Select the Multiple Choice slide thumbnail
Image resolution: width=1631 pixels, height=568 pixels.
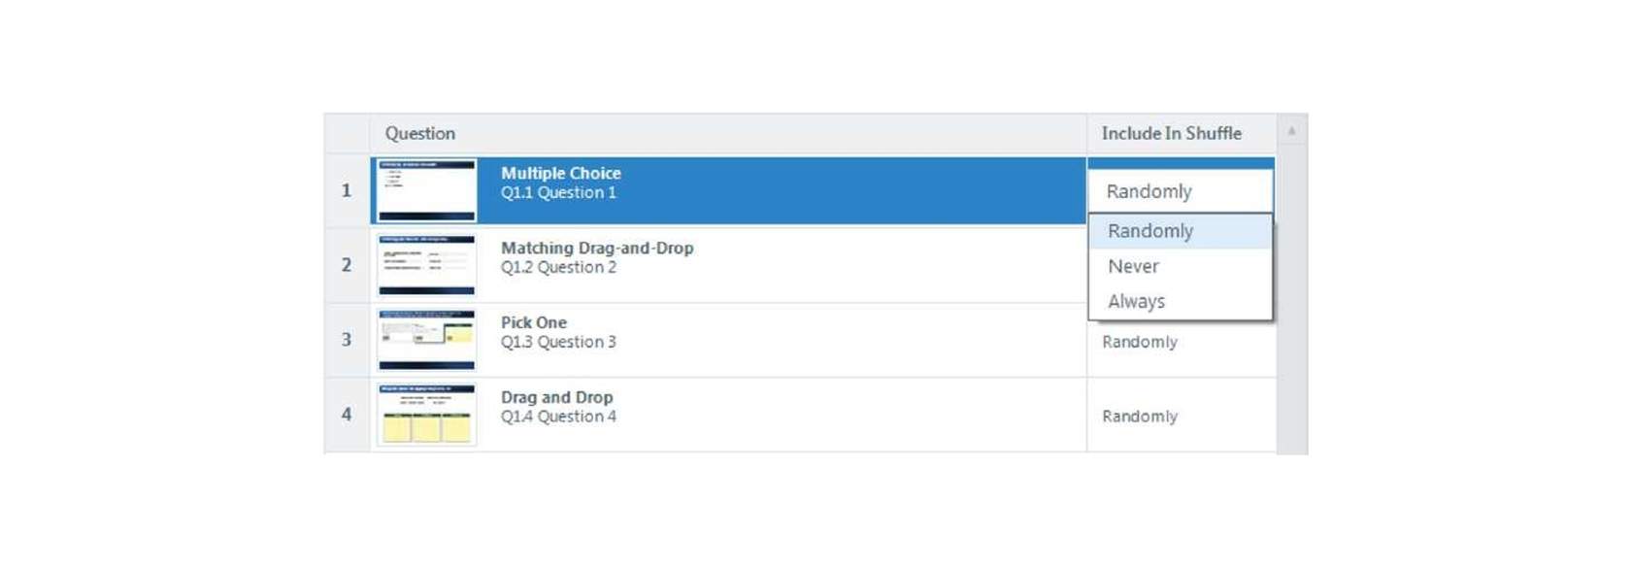427,190
